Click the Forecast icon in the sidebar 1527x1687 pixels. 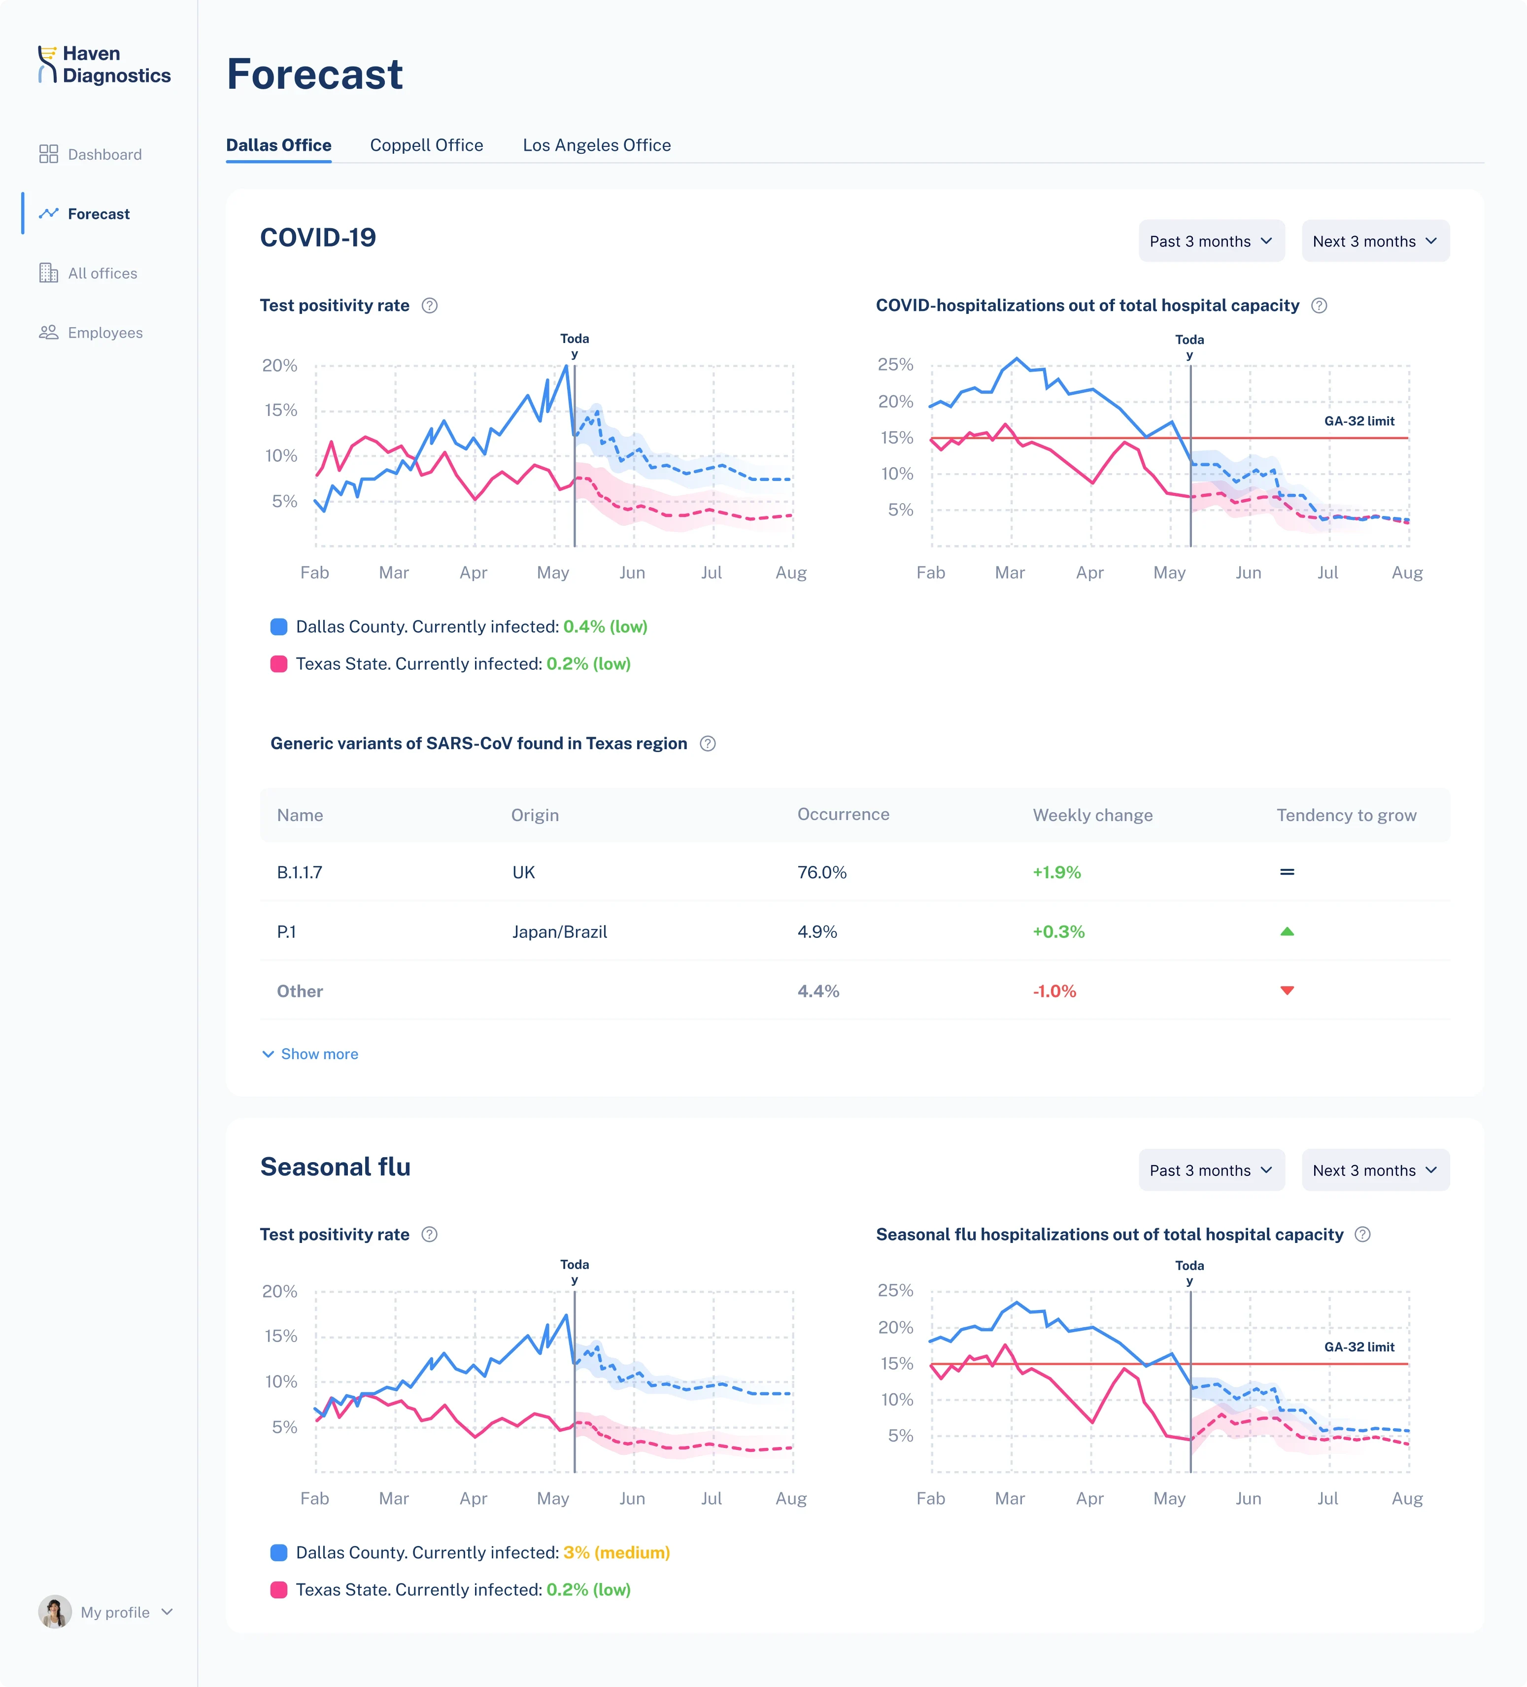coord(49,213)
